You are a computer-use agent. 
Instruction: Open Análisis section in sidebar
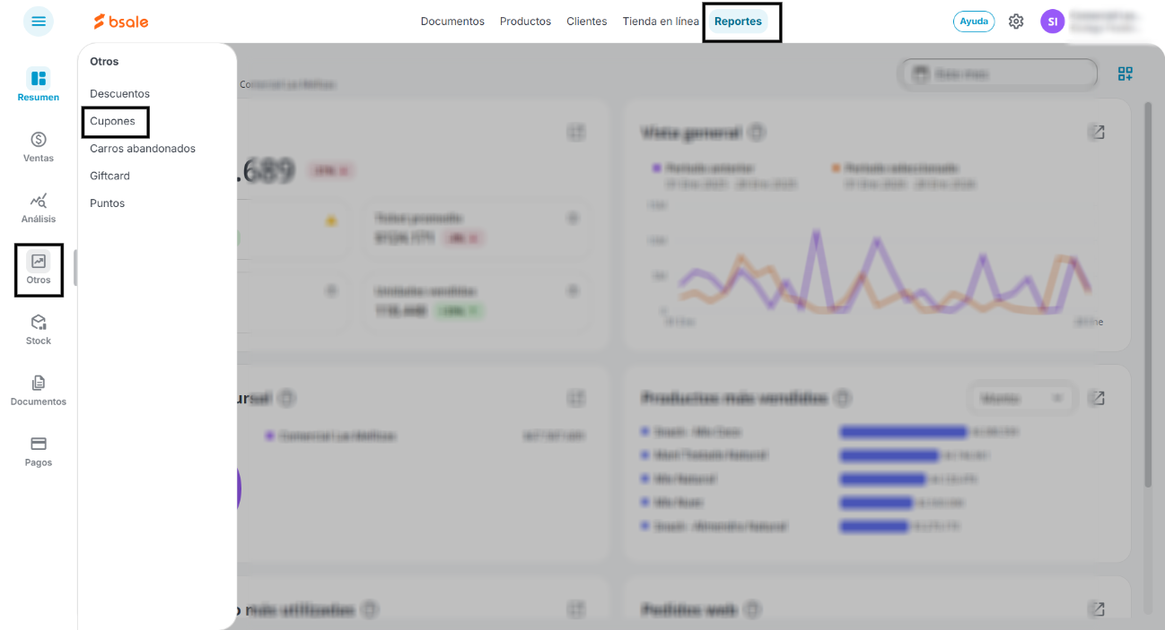point(39,208)
